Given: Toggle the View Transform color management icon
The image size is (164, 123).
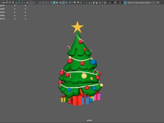Looking at the screenshot, I should (125, 3).
